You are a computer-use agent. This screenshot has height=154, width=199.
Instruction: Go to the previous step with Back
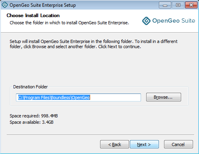[x=114, y=144]
